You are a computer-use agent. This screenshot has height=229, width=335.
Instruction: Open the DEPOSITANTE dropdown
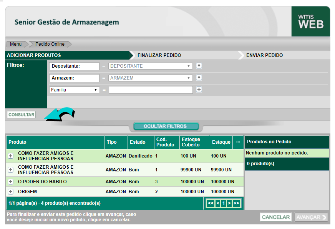pyautogui.click(x=151, y=66)
